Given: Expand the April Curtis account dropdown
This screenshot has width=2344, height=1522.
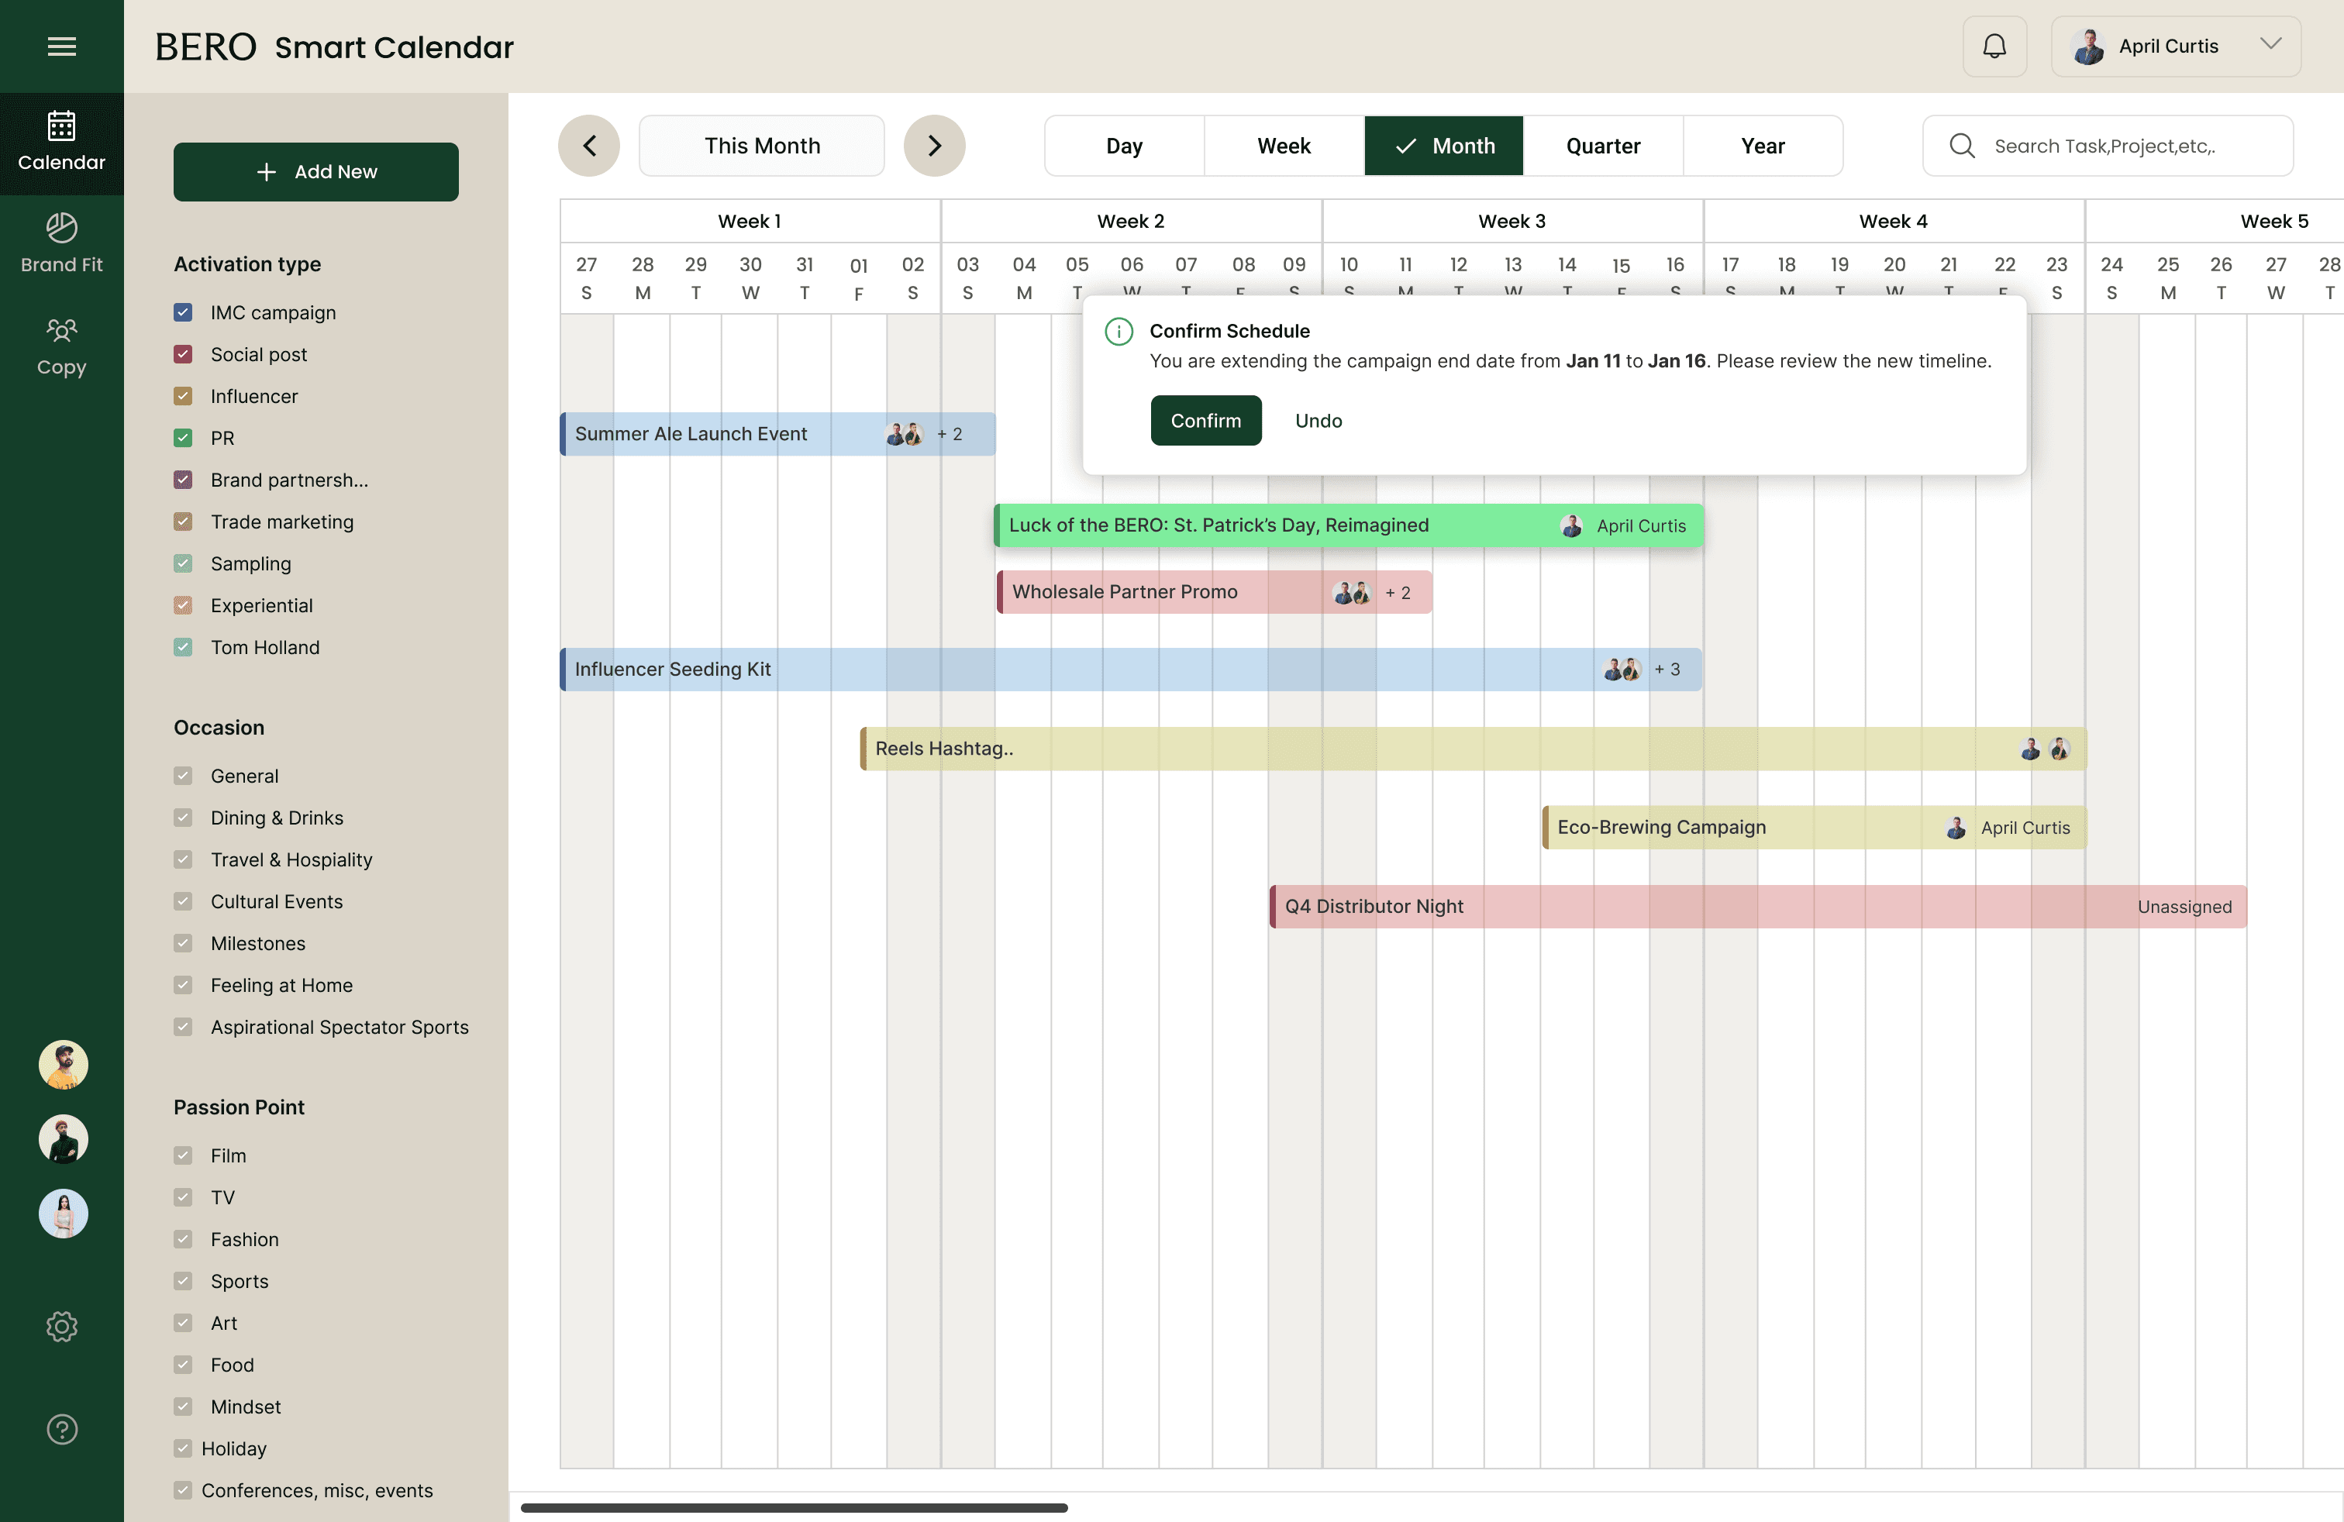Looking at the screenshot, I should tap(2270, 45).
